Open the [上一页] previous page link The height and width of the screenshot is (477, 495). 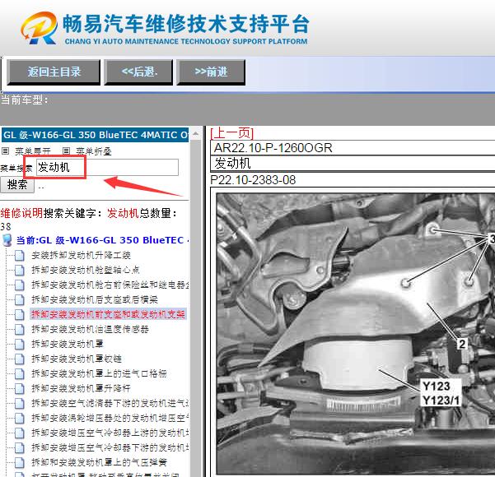231,133
